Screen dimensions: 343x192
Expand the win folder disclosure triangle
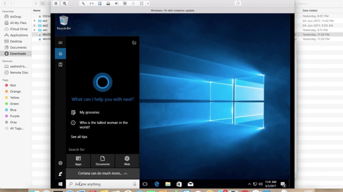[34, 30]
